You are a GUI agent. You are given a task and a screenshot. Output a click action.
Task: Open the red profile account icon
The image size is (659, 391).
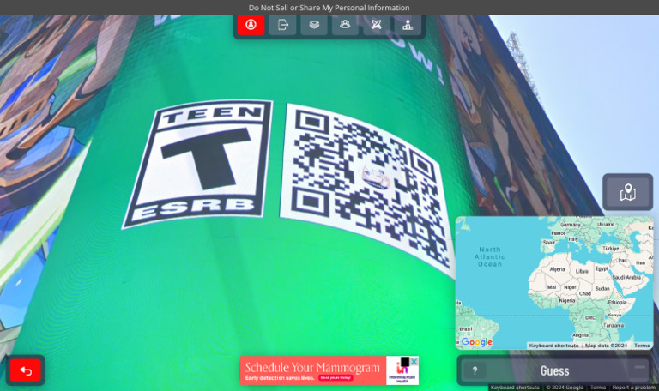point(251,25)
